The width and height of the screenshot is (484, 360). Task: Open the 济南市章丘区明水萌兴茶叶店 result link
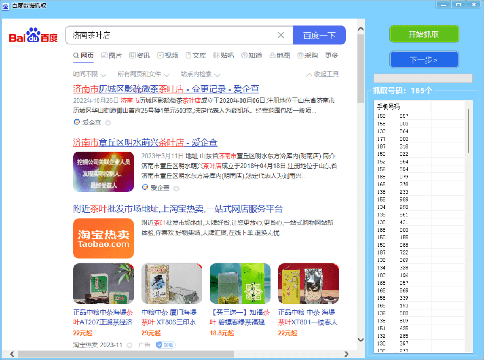[145, 142]
